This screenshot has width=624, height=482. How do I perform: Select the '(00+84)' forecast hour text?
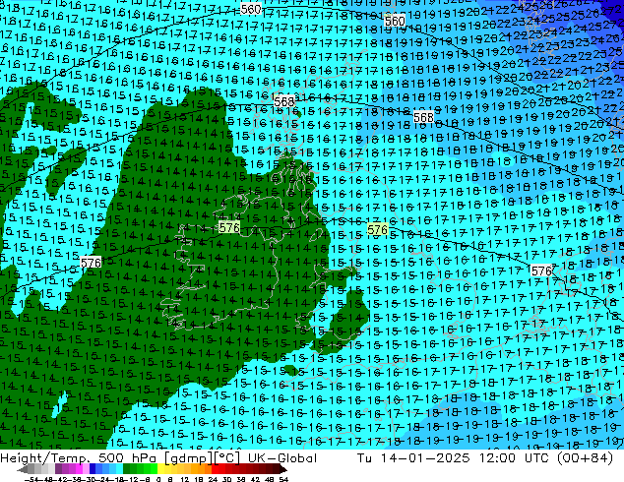click(585, 458)
